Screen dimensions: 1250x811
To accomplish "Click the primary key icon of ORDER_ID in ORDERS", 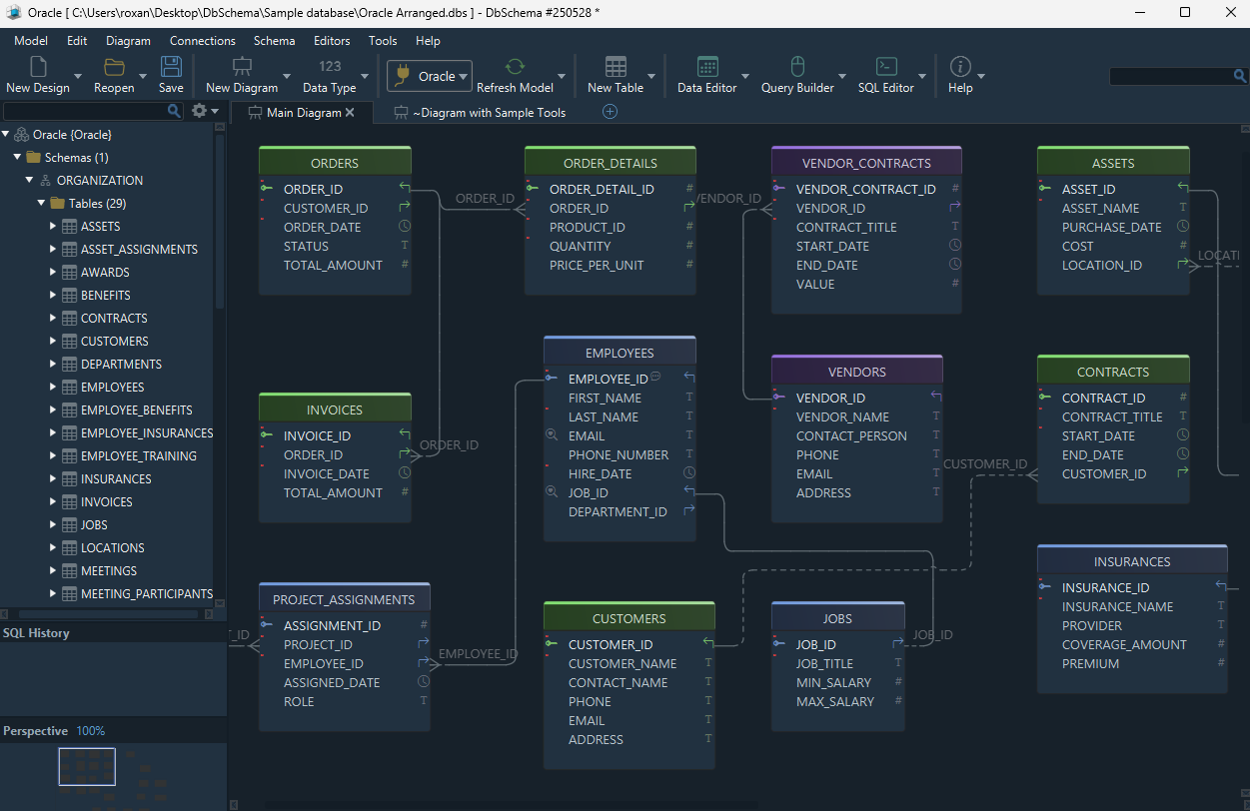I will coord(267,189).
